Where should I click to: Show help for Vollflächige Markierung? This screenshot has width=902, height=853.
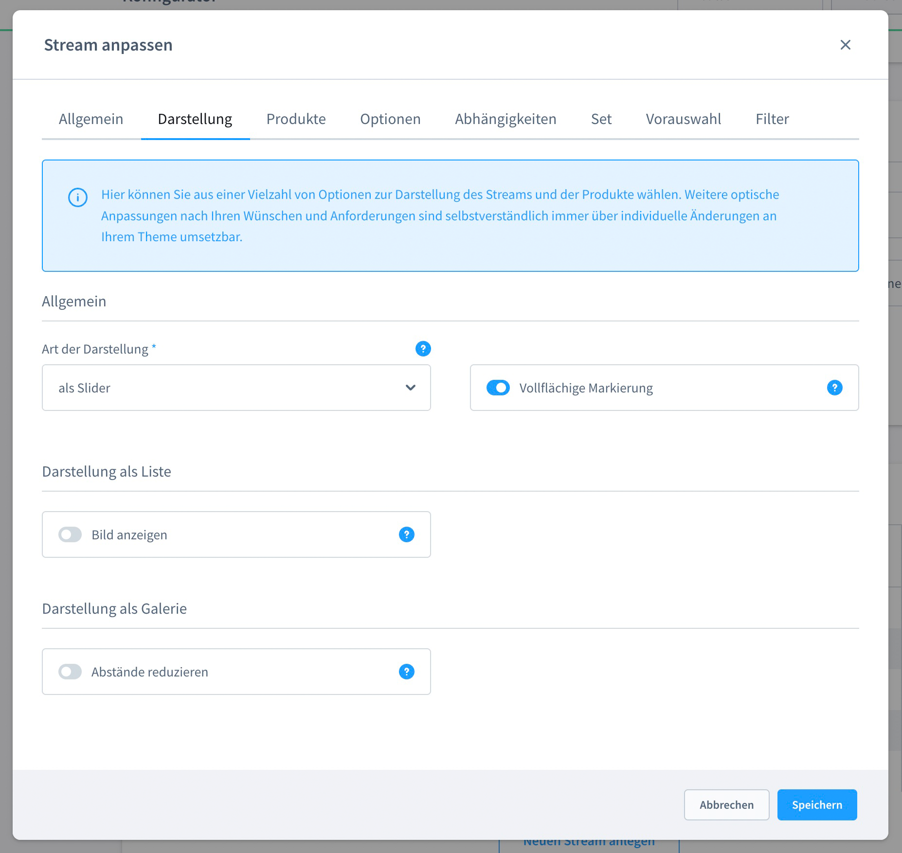835,388
